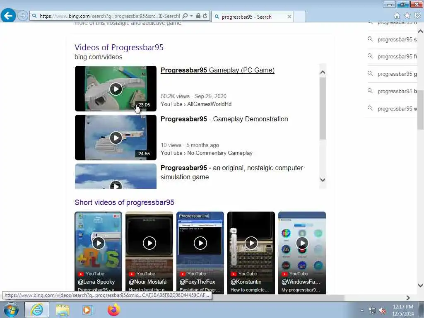
Task: Open the Videos of Progressbar95 heading link
Action: coord(119,47)
